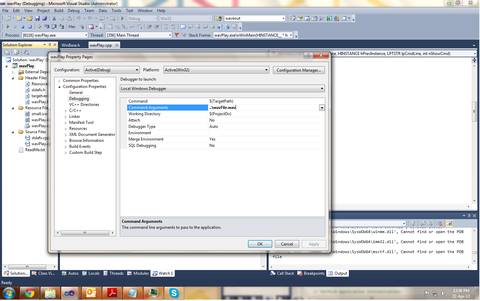This screenshot has width=480, height=301.
Task: Click the Command Arguments value field
Action: [x=264, y=108]
